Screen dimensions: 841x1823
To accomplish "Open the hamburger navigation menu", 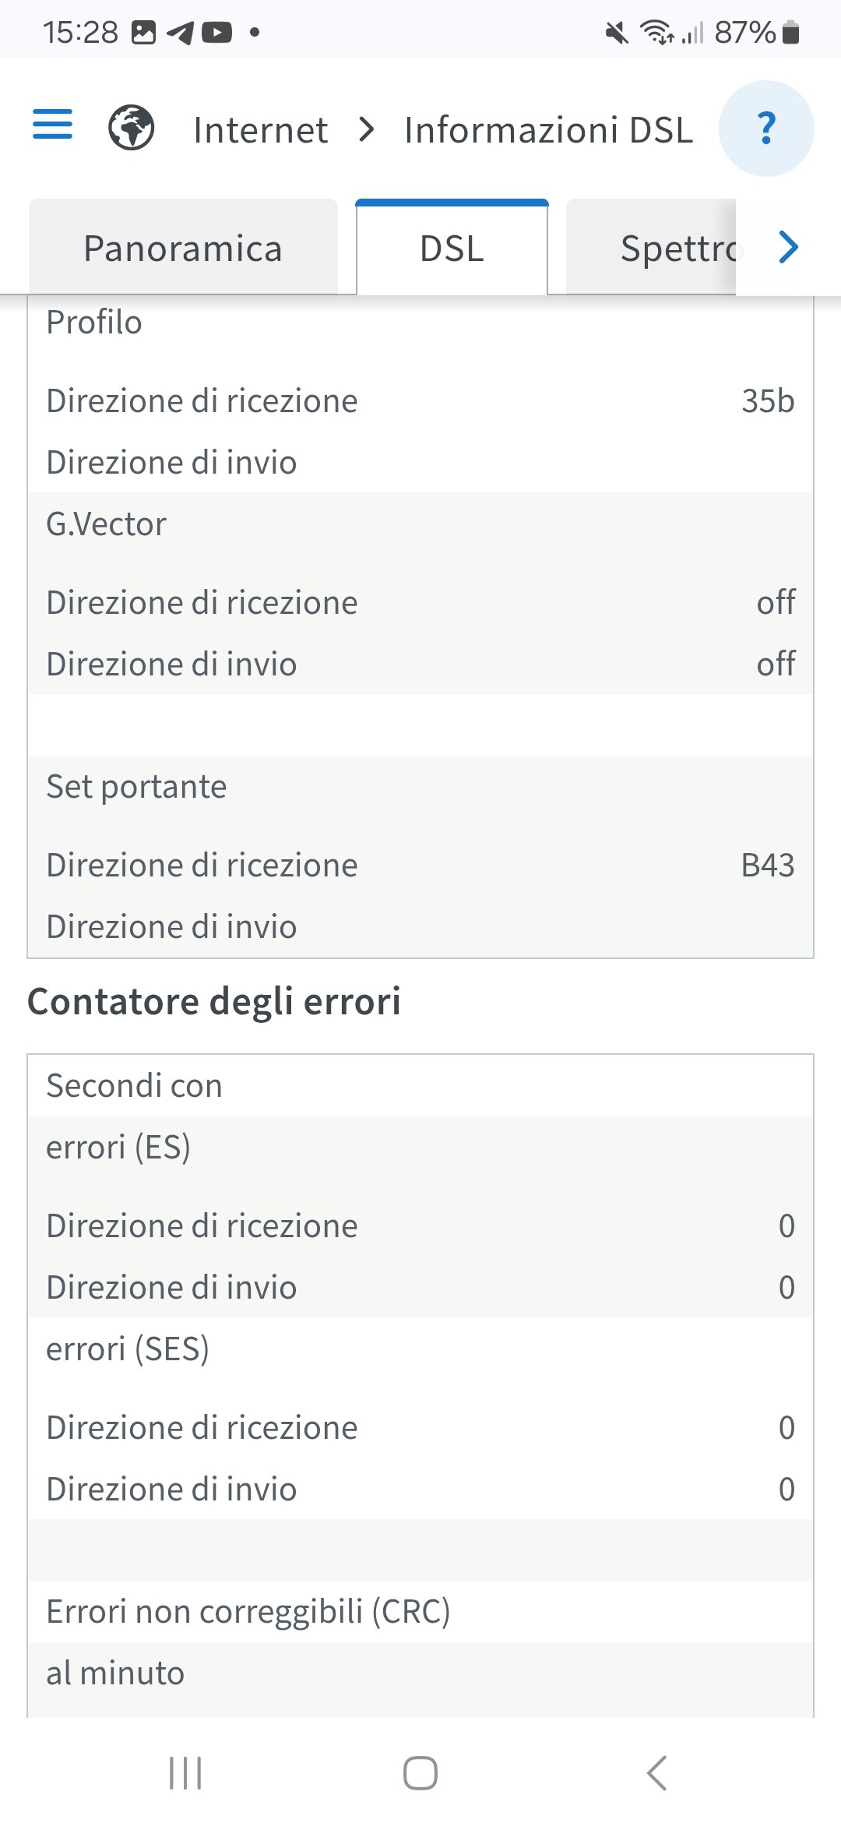I will pyautogui.click(x=52, y=125).
